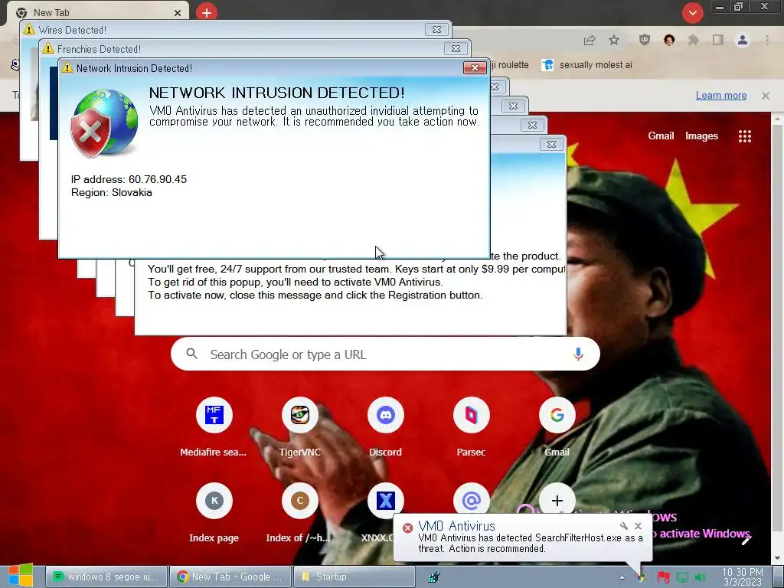Click the page scrollbar up arrow
This screenshot has height=588, width=784.
click(x=777, y=119)
